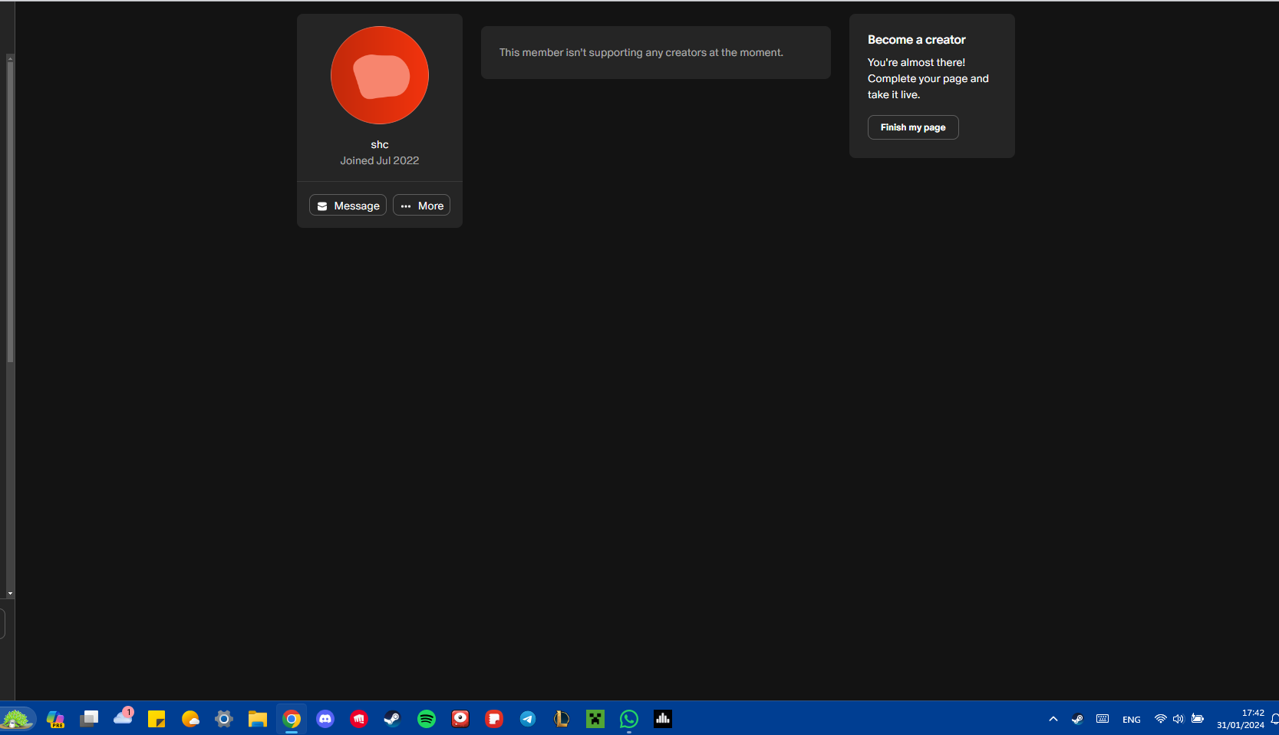Click the Finish my page button
Viewport: 1279px width, 735px height.
(912, 127)
